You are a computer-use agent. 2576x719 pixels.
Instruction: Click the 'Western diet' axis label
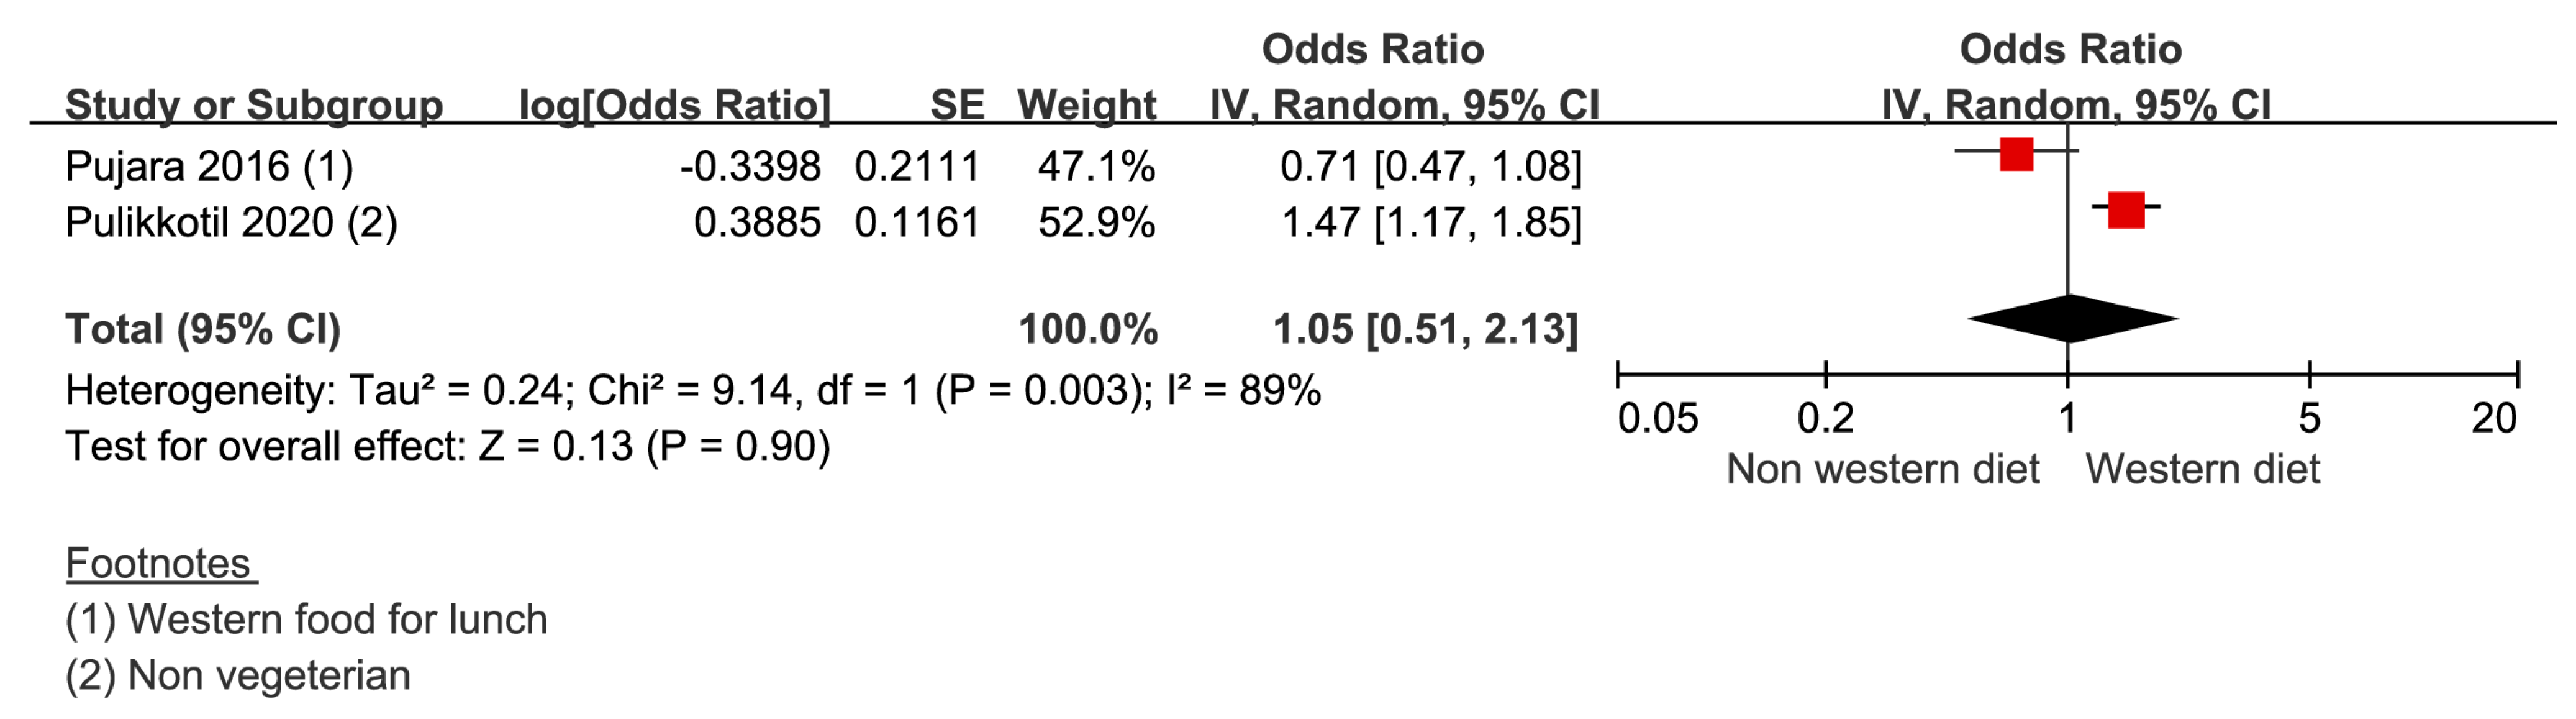pyautogui.click(x=2202, y=469)
